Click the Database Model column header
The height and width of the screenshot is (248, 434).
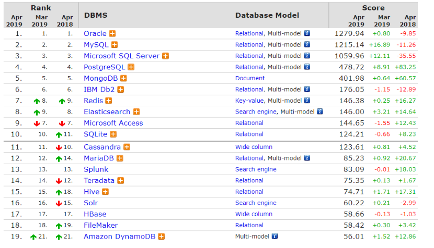pos(267,15)
